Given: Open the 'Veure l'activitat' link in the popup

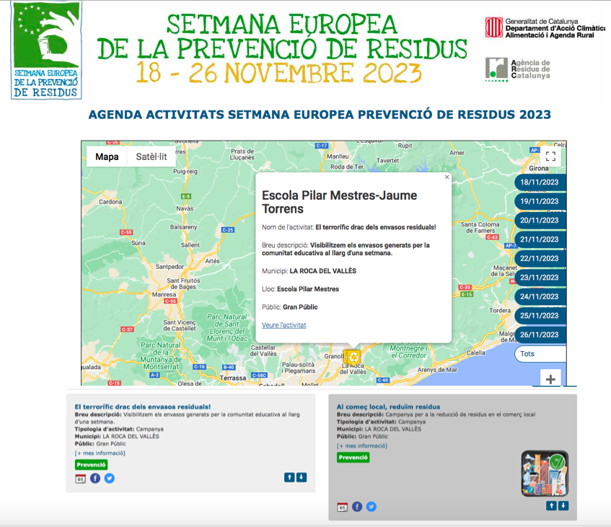Looking at the screenshot, I should click(x=283, y=325).
